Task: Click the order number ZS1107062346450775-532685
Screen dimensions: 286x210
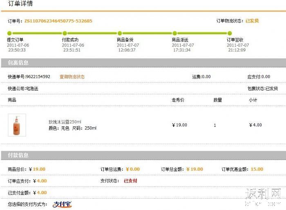Action: [x=58, y=21]
